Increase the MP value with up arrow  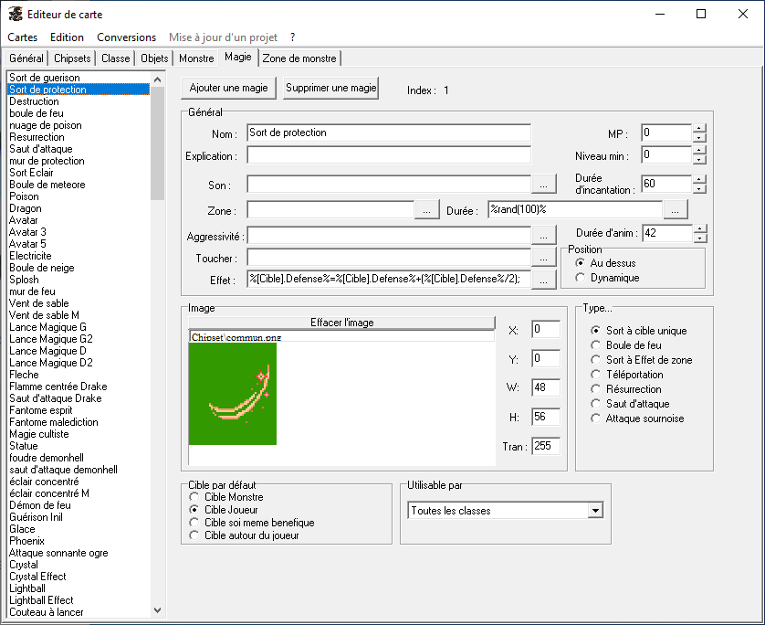click(699, 128)
